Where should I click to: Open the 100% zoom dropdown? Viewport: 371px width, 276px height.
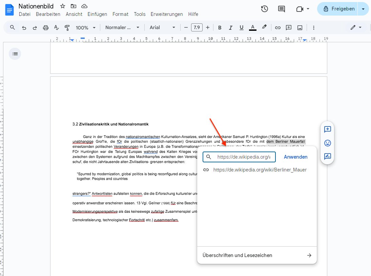pyautogui.click(x=85, y=28)
